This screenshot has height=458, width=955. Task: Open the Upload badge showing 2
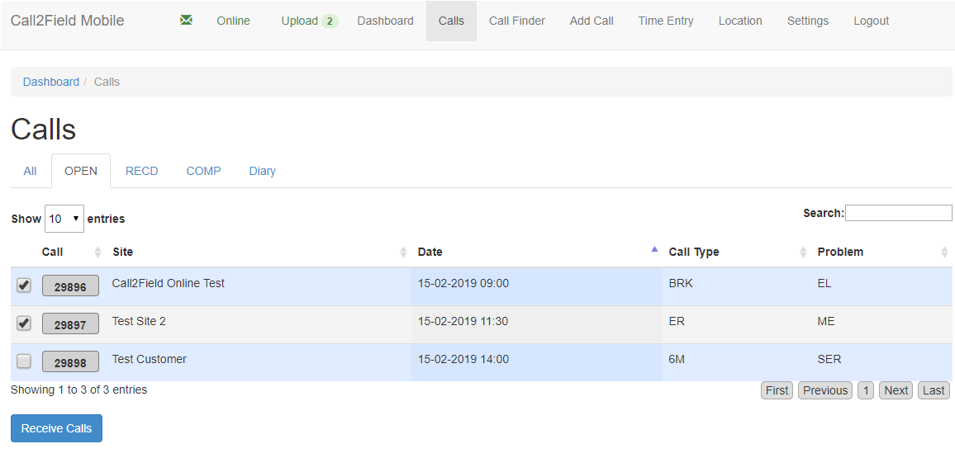pos(329,21)
